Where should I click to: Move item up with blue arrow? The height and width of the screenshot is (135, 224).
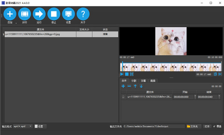pyautogui.click(x=135, y=86)
